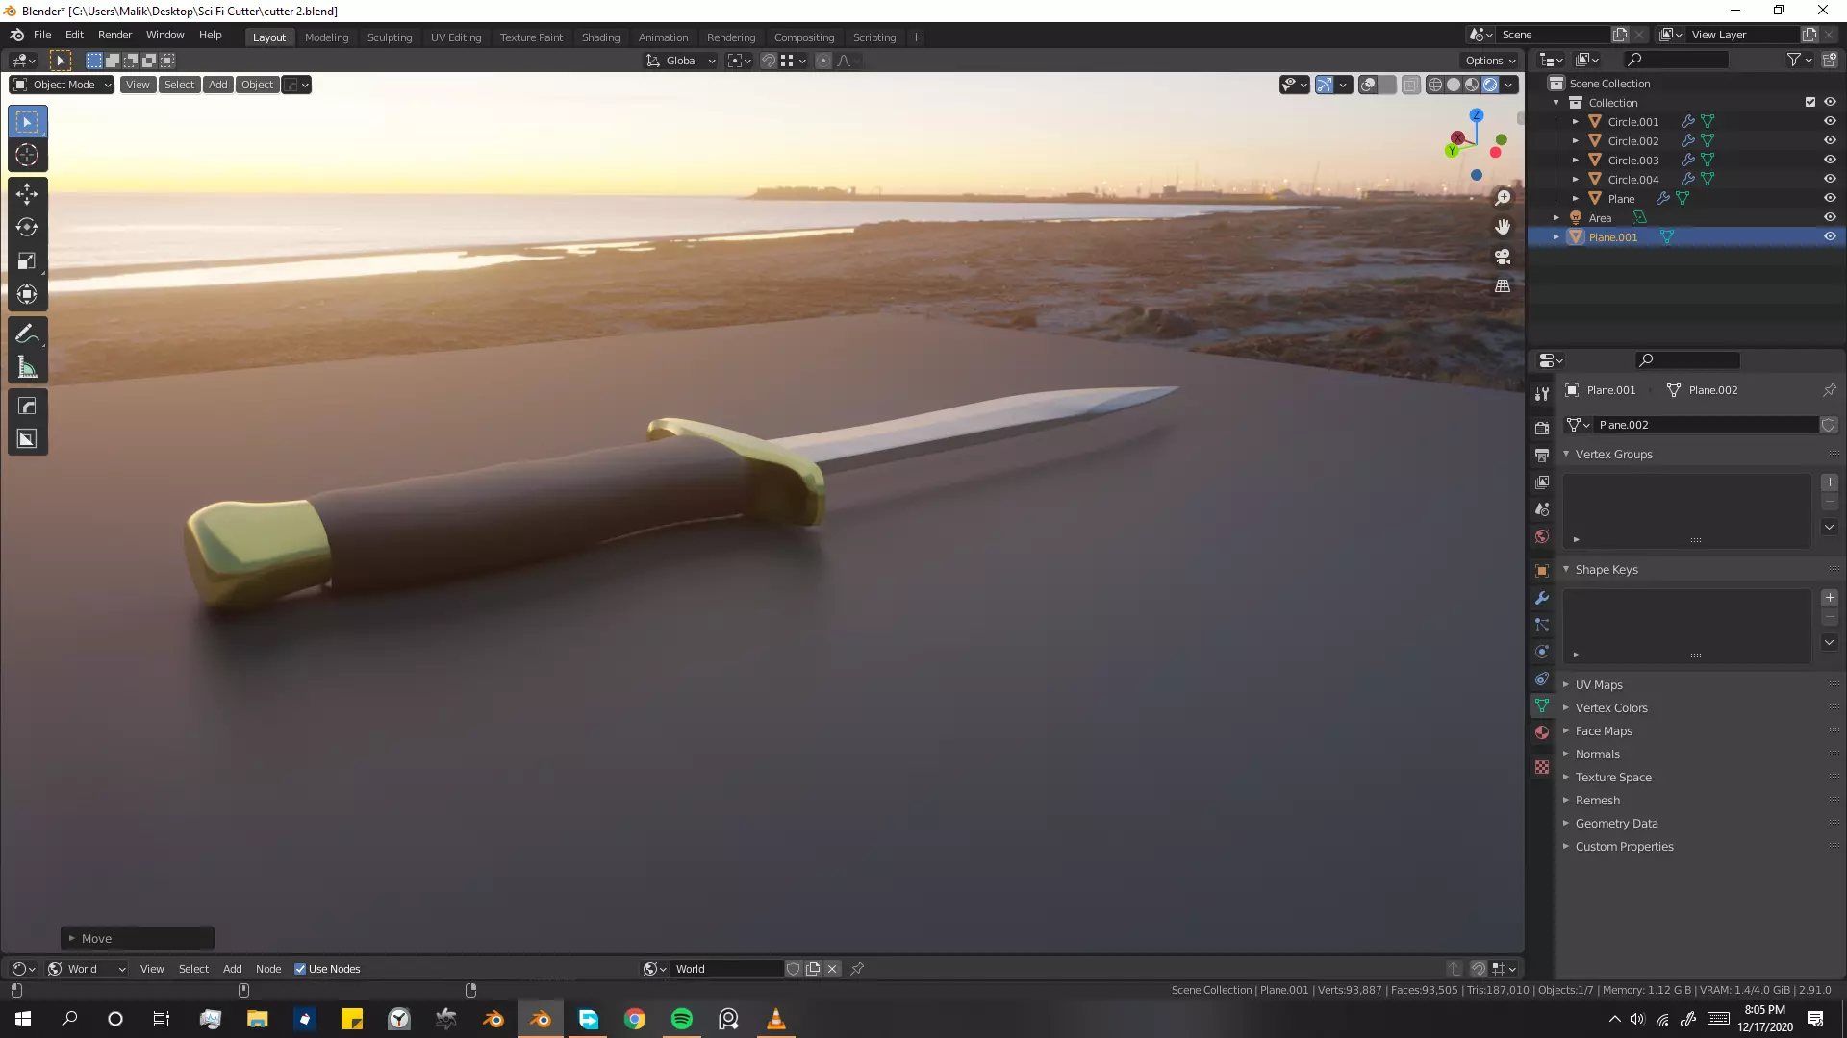Select the Move tool
Image resolution: width=1847 pixels, height=1038 pixels.
pyautogui.click(x=27, y=194)
